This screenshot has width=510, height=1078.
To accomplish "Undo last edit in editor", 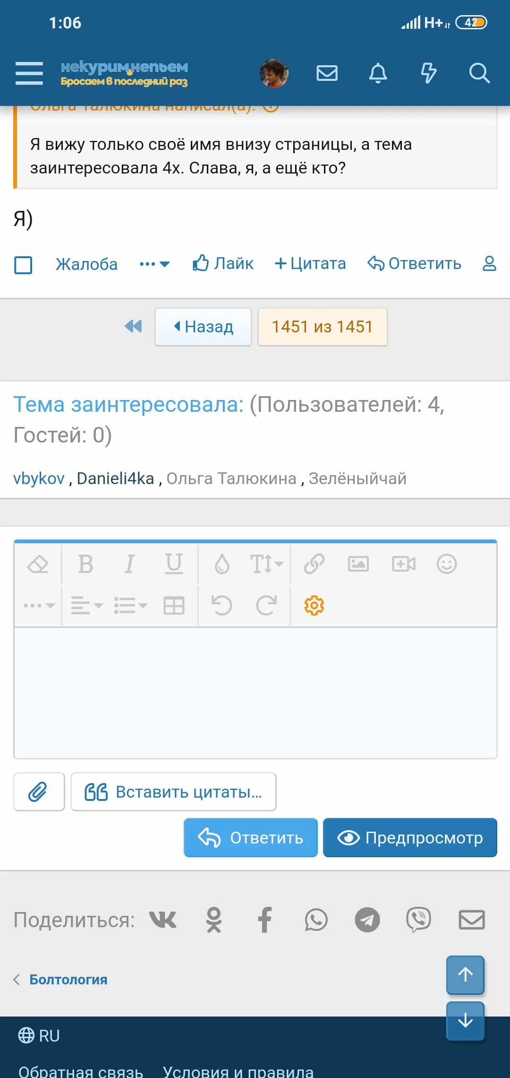I will point(222,605).
